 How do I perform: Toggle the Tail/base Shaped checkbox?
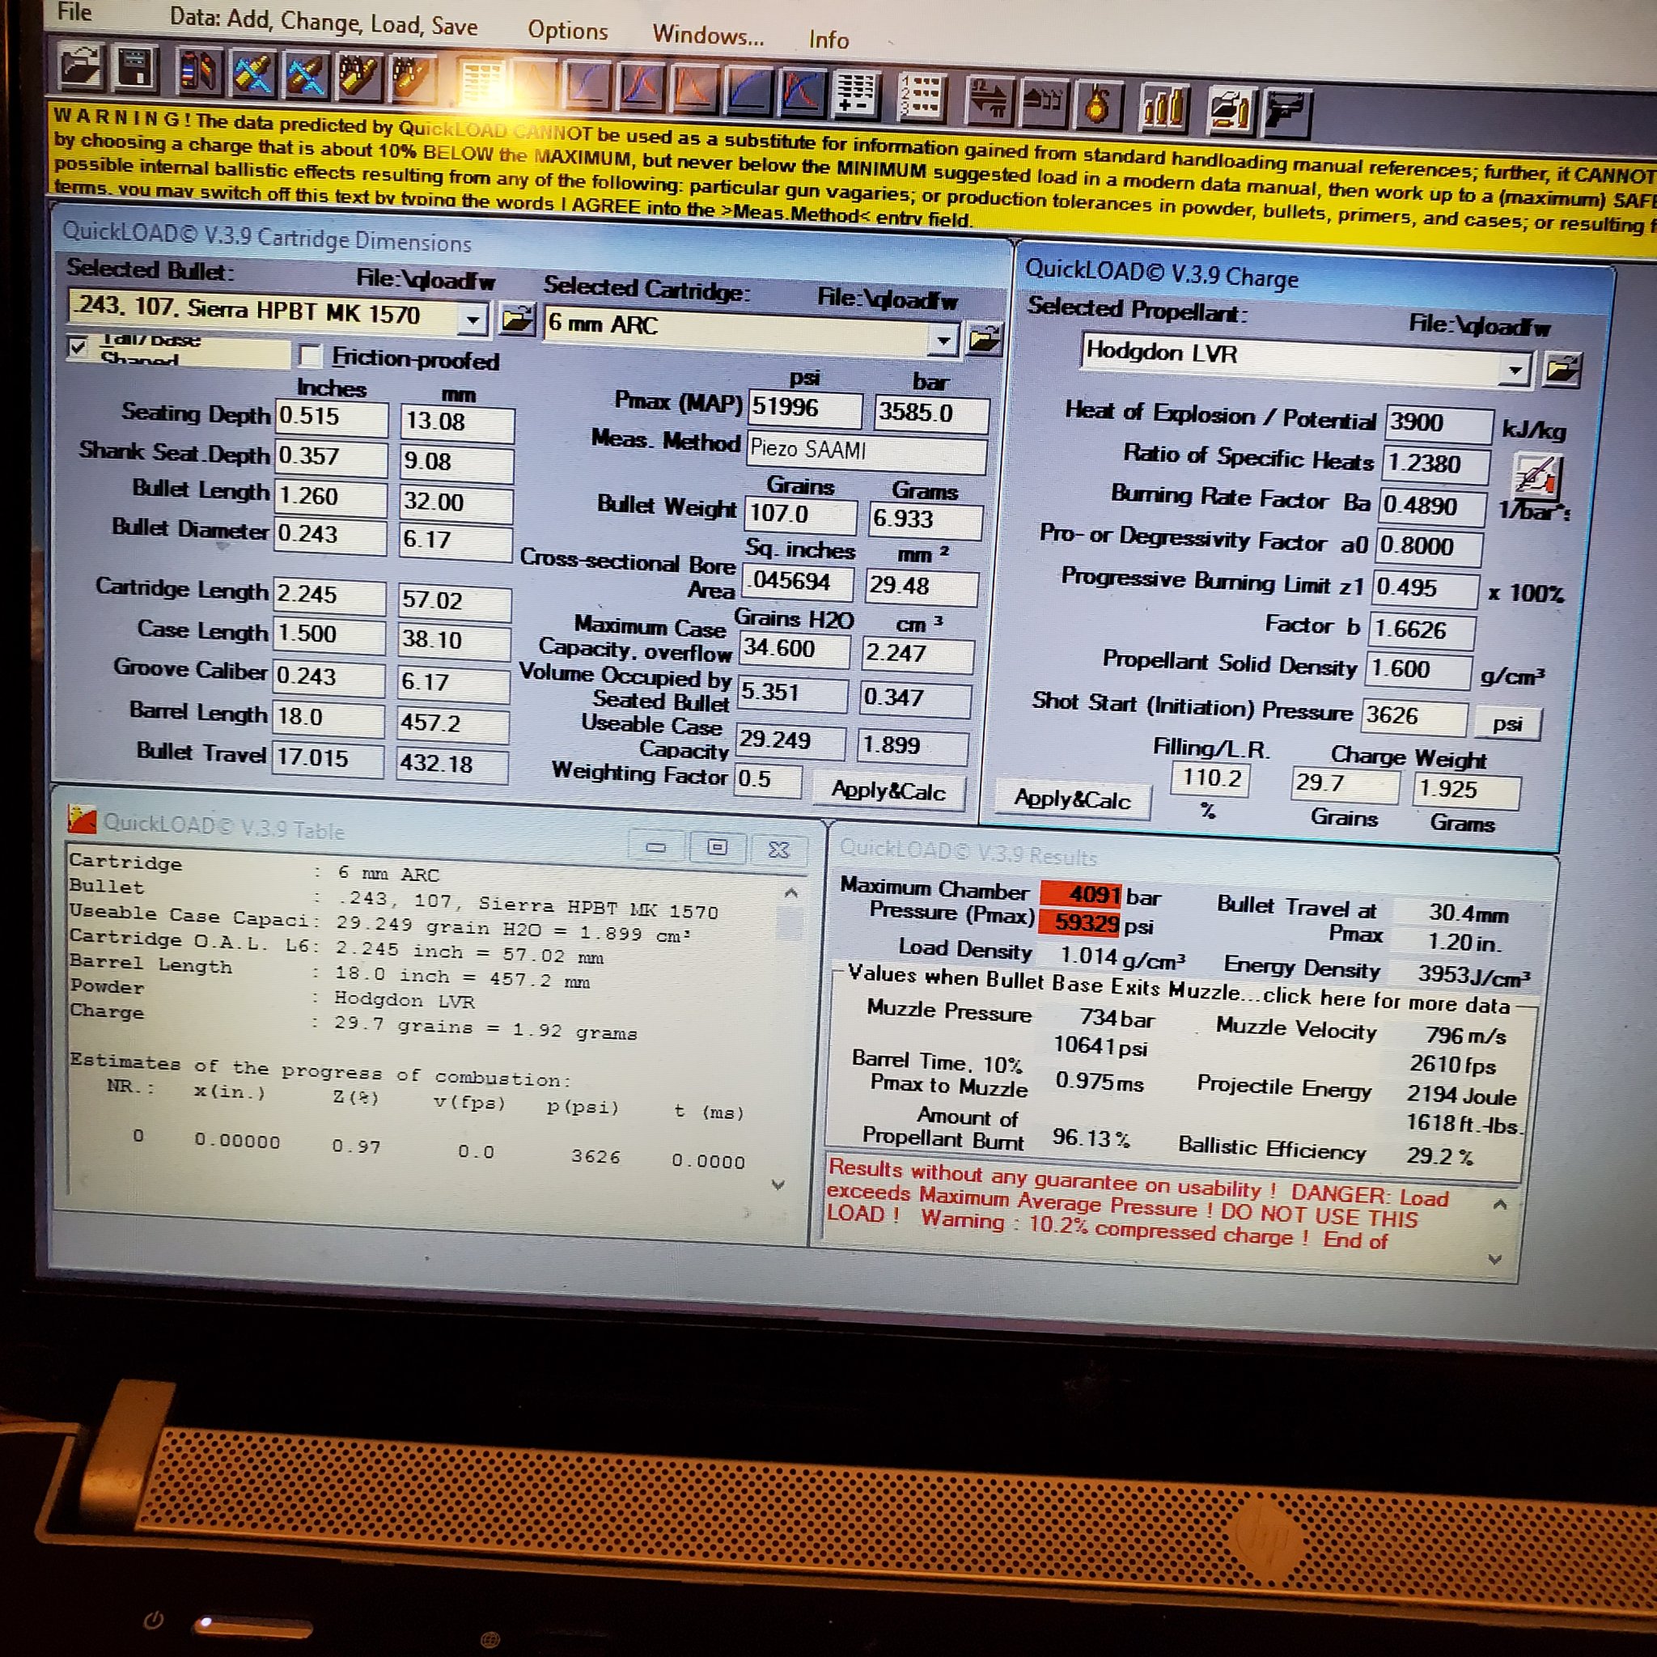78,346
